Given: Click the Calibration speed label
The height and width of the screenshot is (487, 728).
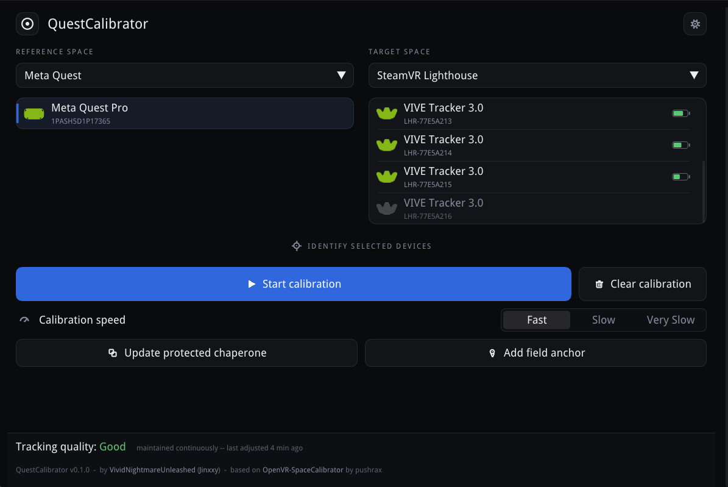Looking at the screenshot, I should click(82, 320).
